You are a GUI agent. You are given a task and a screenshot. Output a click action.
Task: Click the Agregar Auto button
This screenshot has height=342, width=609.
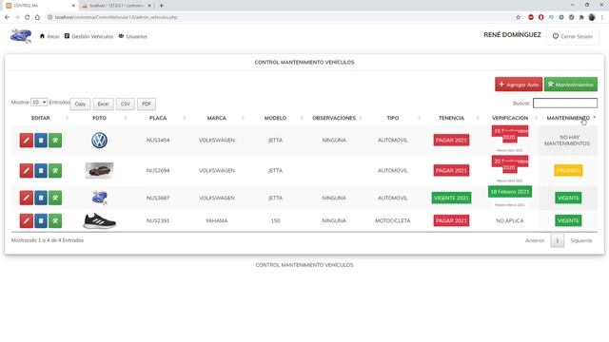click(x=519, y=85)
